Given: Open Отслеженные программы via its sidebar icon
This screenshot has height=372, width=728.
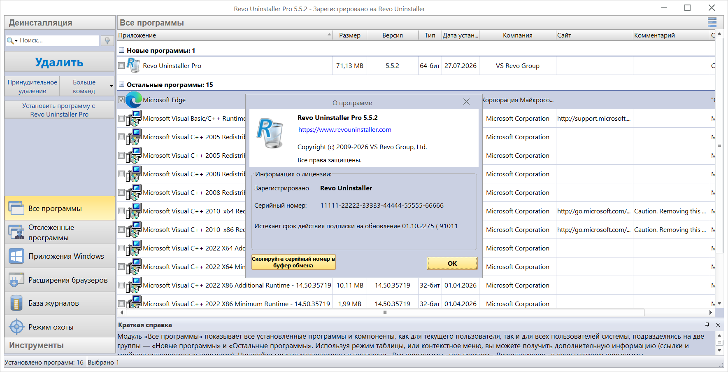Looking at the screenshot, I should [x=16, y=232].
